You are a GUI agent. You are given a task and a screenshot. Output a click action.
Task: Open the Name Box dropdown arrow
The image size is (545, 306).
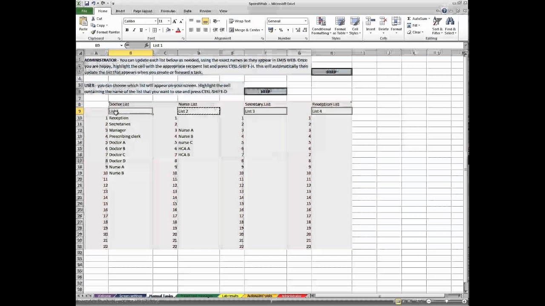[x=121, y=45]
